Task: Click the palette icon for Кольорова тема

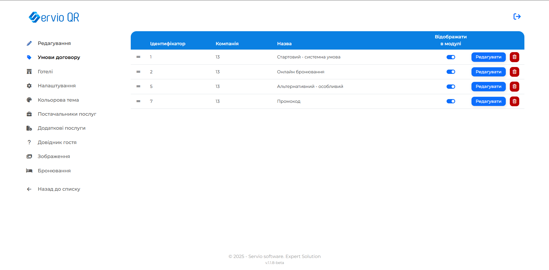Action: pyautogui.click(x=29, y=100)
